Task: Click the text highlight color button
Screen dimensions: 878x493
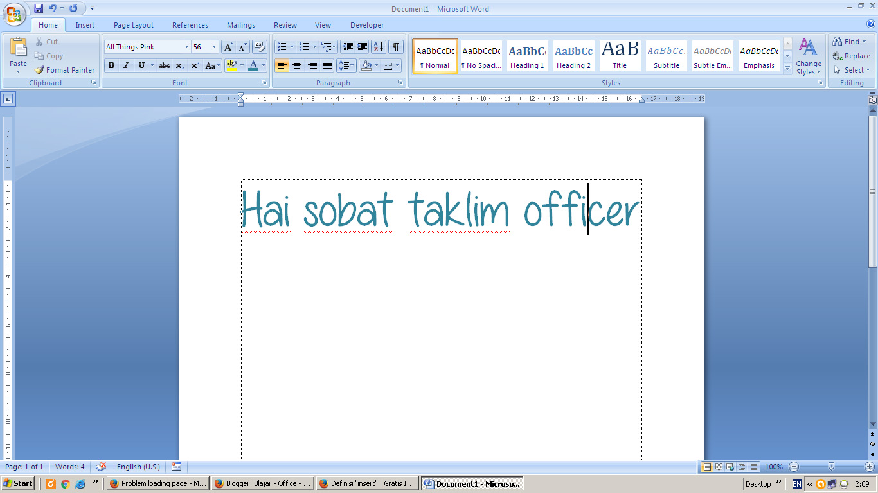Action: pyautogui.click(x=232, y=65)
